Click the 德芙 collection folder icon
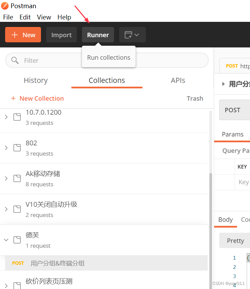 coord(17,240)
